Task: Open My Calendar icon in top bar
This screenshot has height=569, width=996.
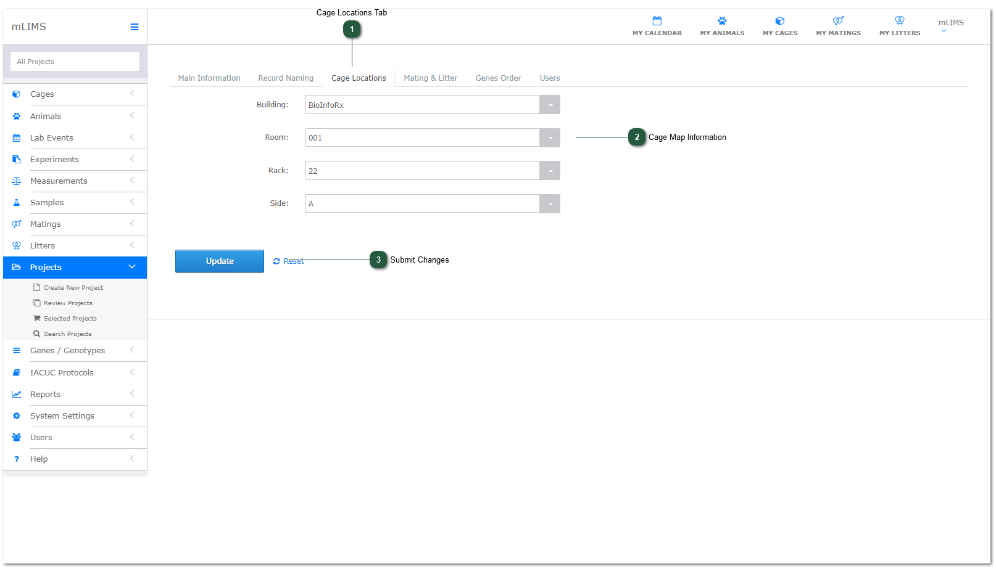Action: pyautogui.click(x=657, y=21)
